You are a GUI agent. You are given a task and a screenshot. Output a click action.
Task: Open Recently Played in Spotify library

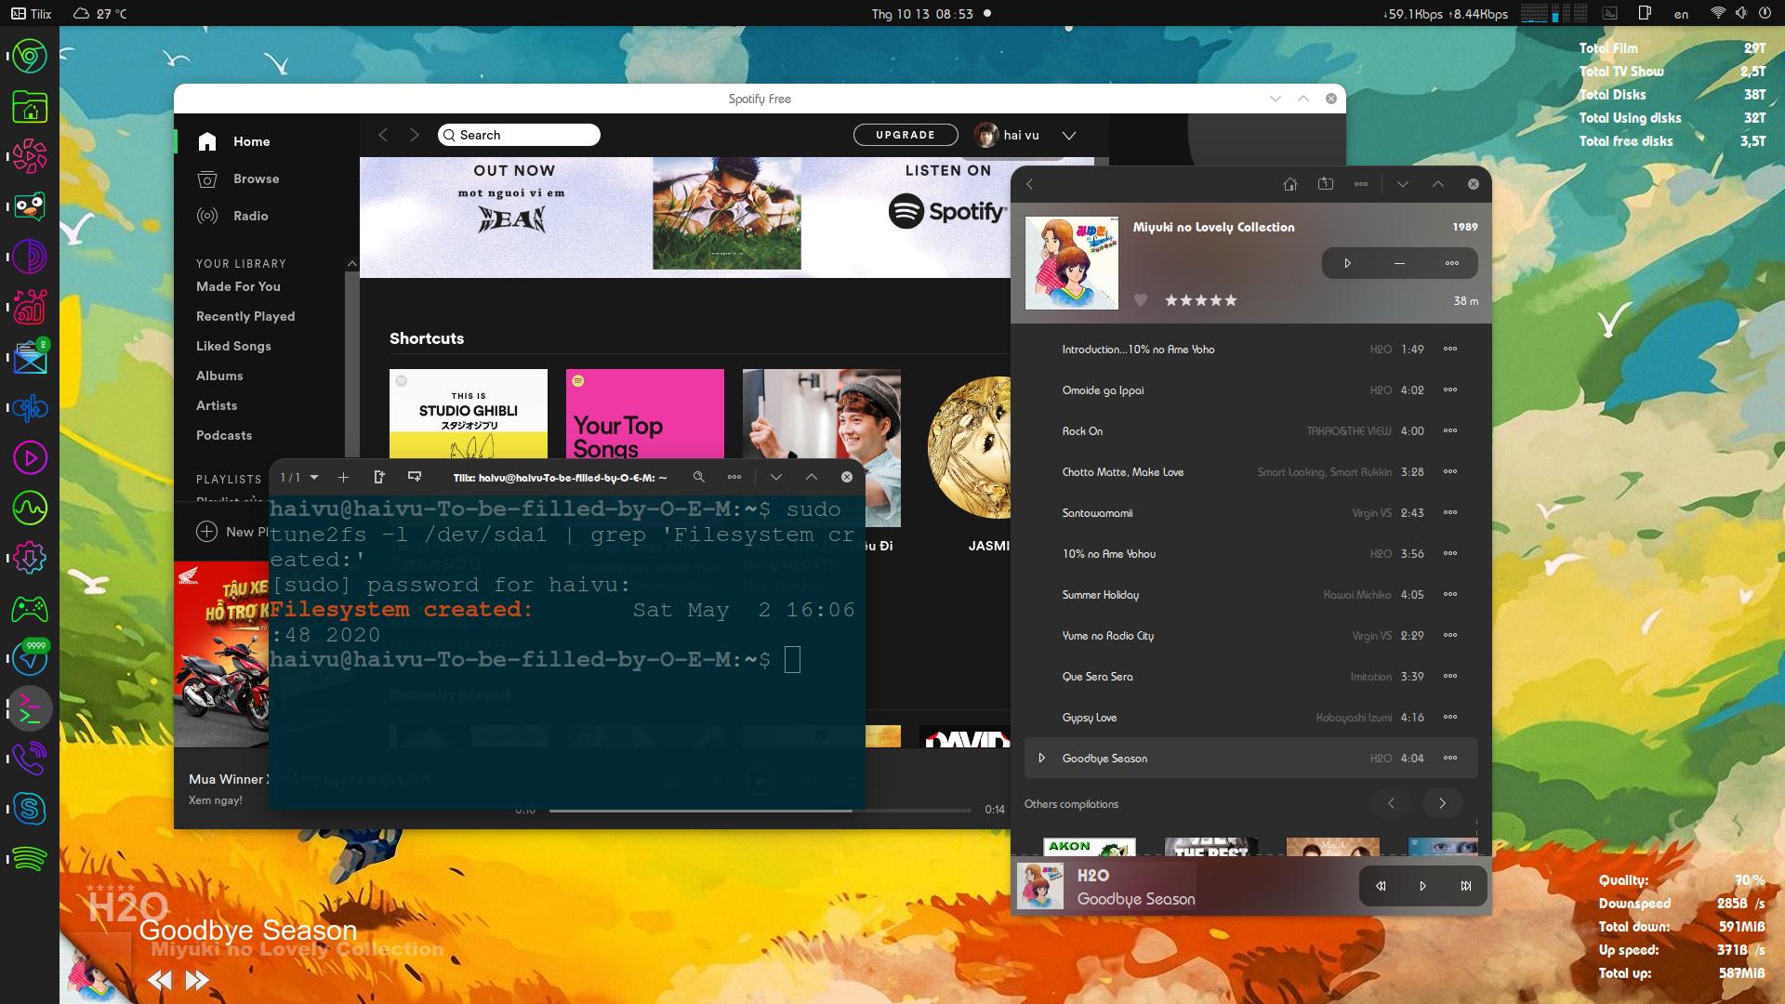(245, 316)
